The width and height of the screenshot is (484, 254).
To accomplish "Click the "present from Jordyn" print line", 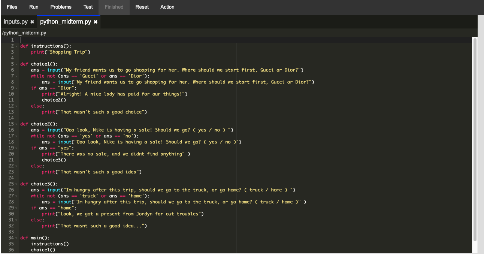I will 123,214.
